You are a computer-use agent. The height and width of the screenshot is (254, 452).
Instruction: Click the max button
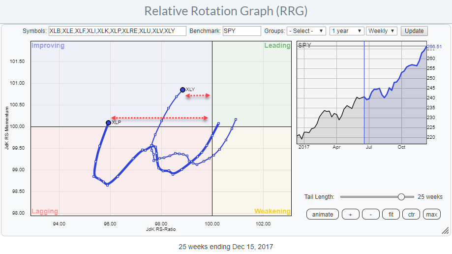pyautogui.click(x=431, y=215)
